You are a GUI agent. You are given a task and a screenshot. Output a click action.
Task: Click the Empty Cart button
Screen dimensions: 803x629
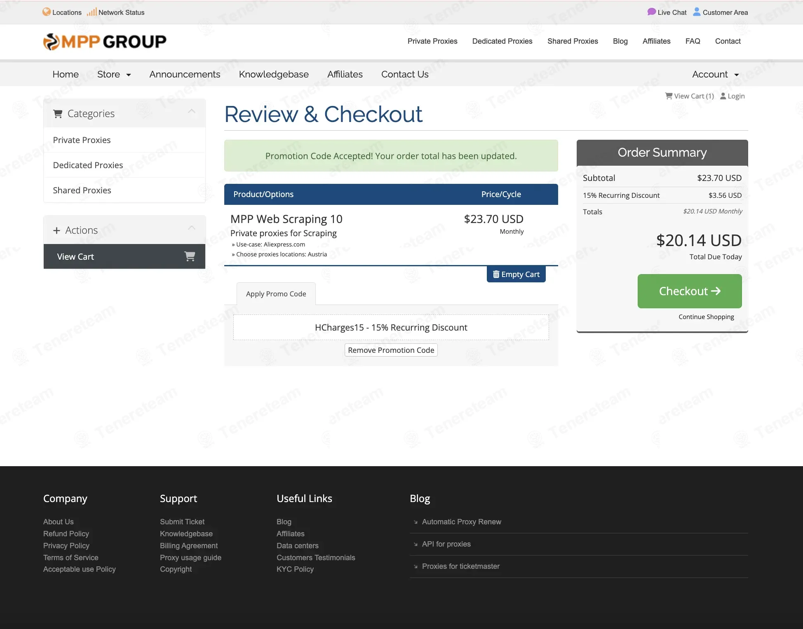(516, 275)
